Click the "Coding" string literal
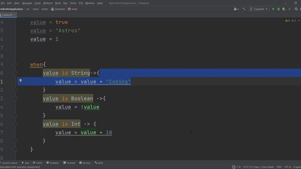The height and width of the screenshot is (169, 301). click(118, 82)
